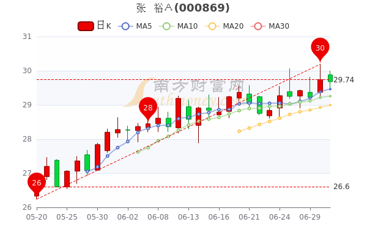
Task: Toggle the MA5 line in legend
Action: [x=135, y=26]
